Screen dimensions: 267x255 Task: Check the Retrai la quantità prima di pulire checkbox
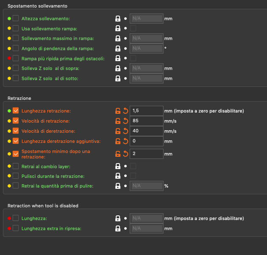[x=16, y=186]
